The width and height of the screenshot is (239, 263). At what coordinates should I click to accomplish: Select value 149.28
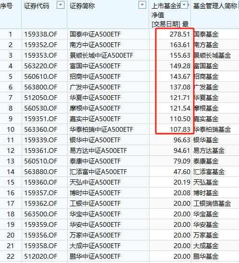[x=180, y=66]
